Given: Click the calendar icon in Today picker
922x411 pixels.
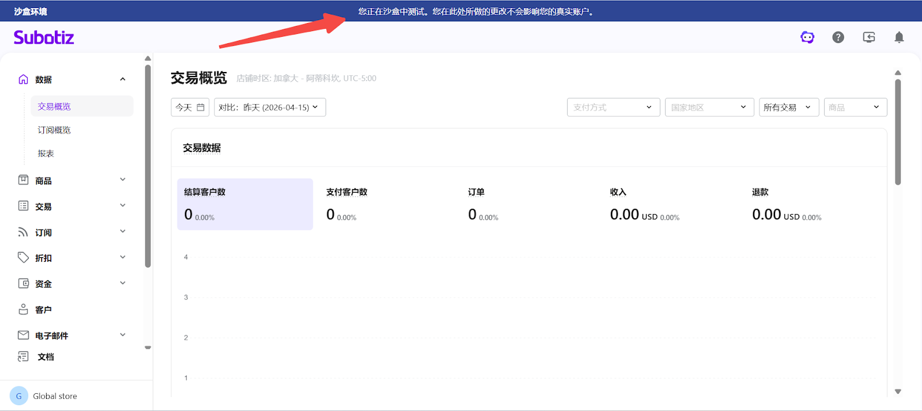Looking at the screenshot, I should (x=201, y=108).
